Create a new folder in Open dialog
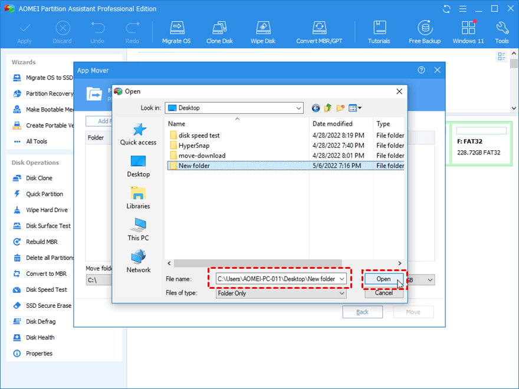The image size is (519, 389). pyautogui.click(x=340, y=108)
